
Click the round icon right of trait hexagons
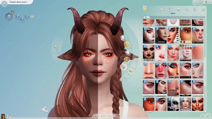pos(32,17)
